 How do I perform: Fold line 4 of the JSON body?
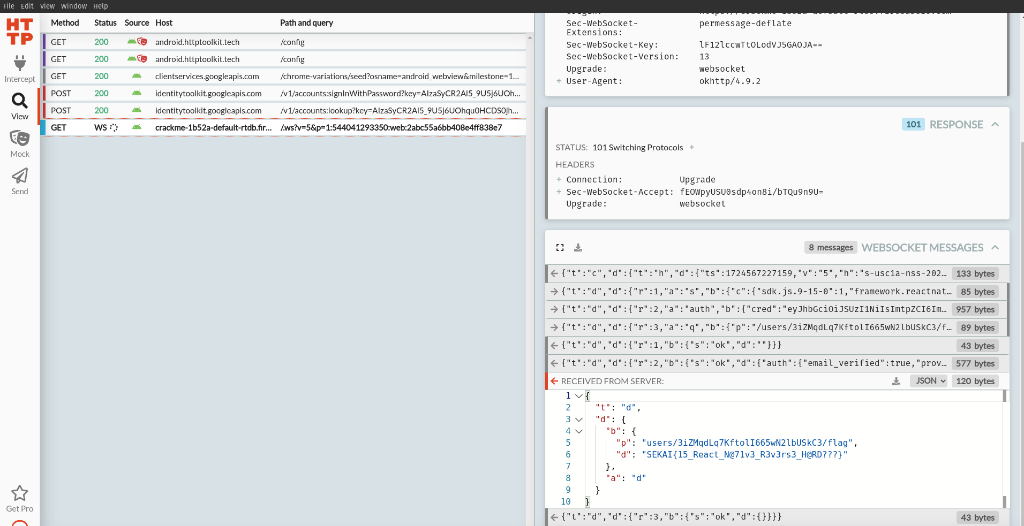pyautogui.click(x=579, y=431)
